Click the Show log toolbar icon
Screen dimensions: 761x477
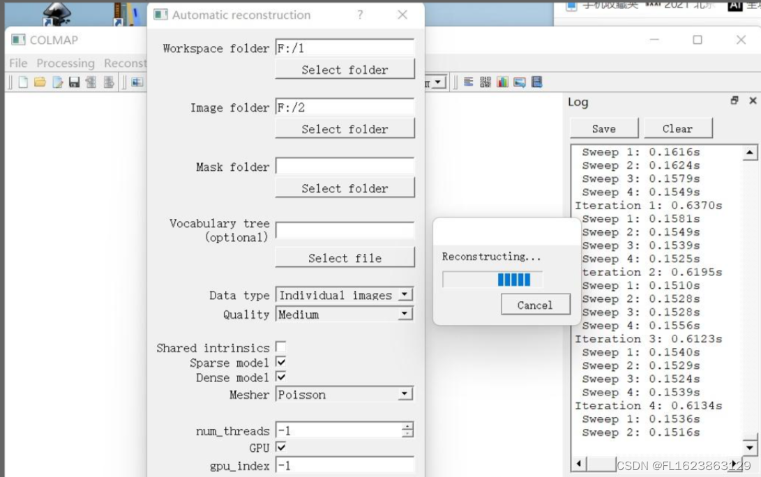pyautogui.click(x=468, y=82)
